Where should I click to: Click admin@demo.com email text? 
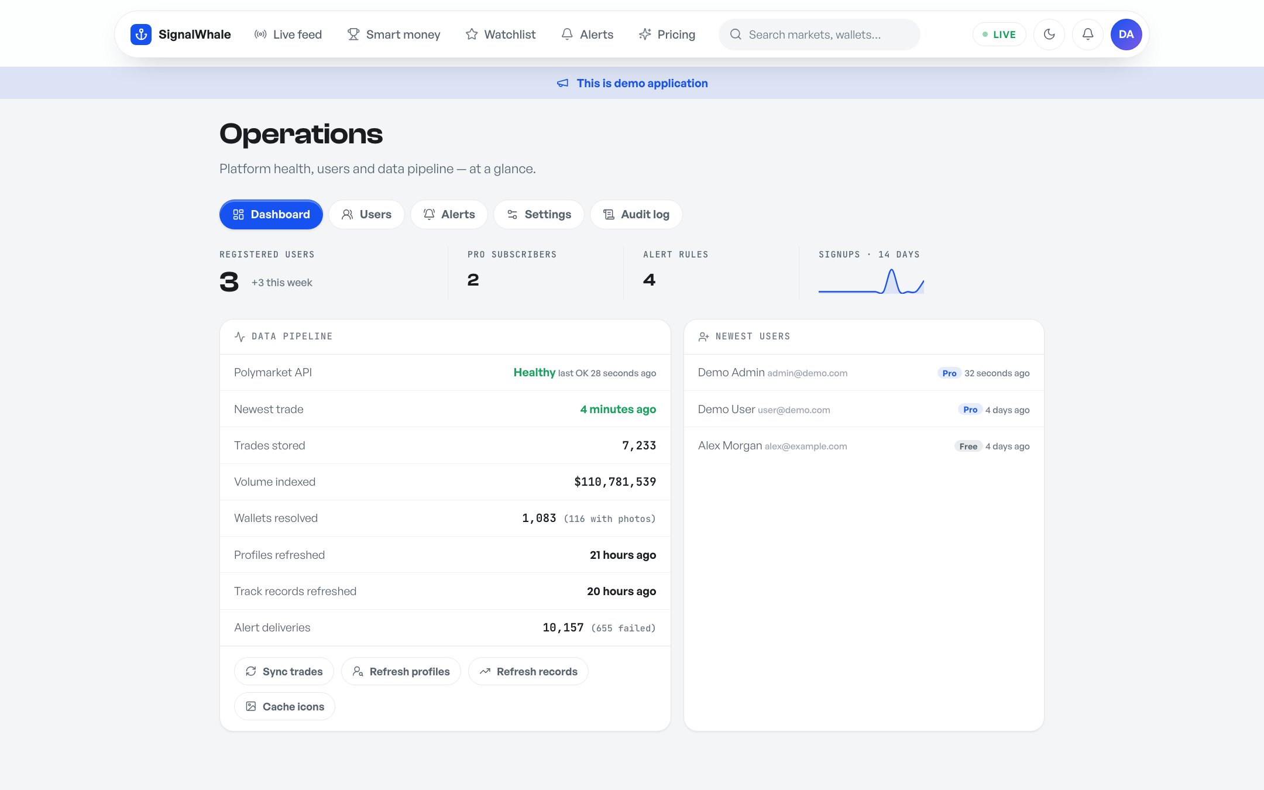pos(807,373)
